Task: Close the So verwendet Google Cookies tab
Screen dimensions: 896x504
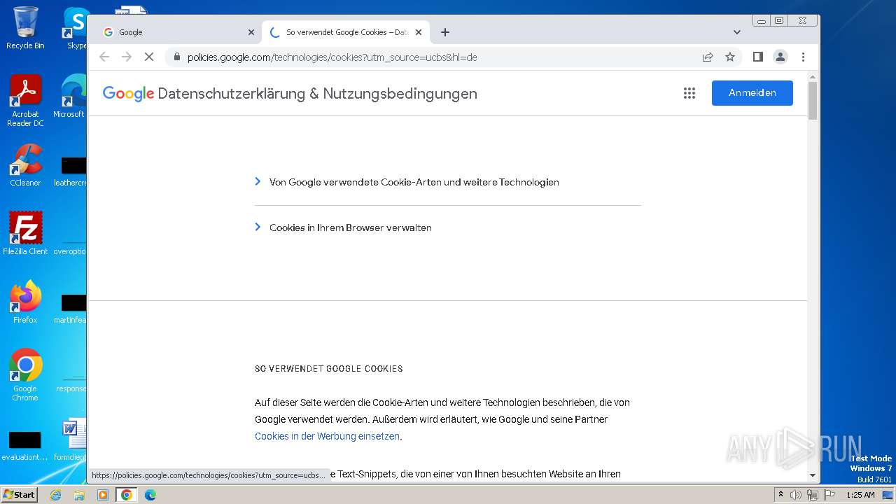Action: [419, 32]
